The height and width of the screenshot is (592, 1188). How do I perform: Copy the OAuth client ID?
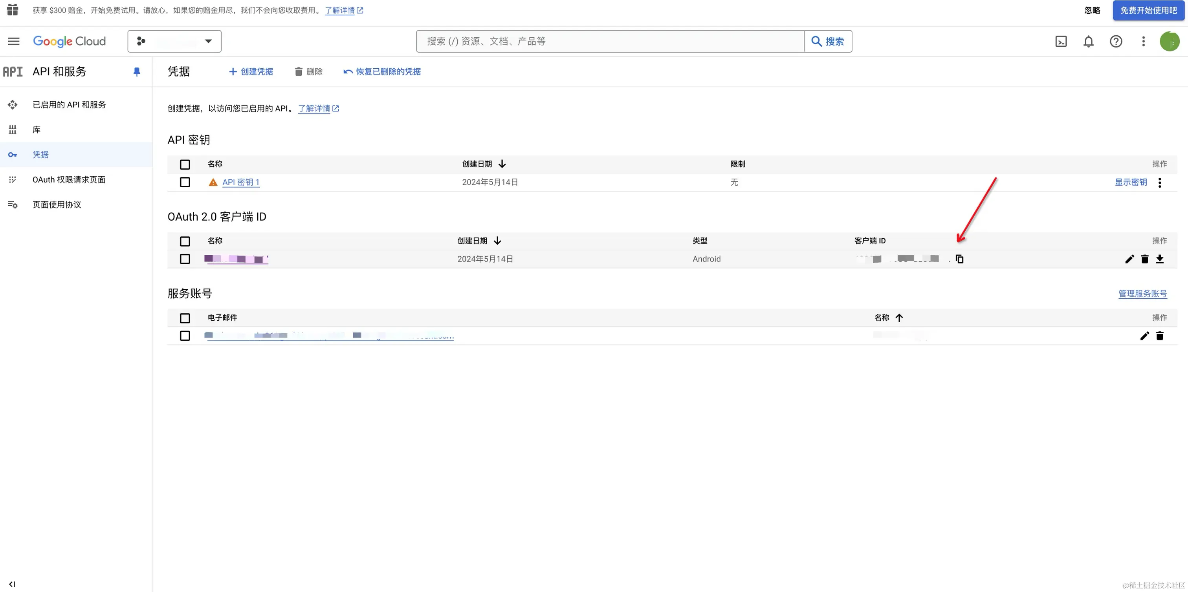[x=960, y=259]
